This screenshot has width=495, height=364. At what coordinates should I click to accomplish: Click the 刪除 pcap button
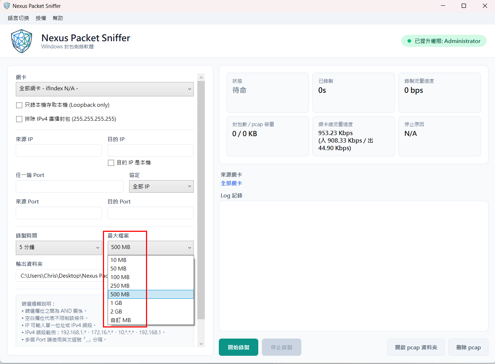(x=468, y=347)
